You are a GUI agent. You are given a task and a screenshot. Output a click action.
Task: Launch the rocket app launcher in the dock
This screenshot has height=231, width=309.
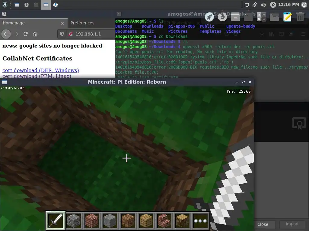coord(209,17)
